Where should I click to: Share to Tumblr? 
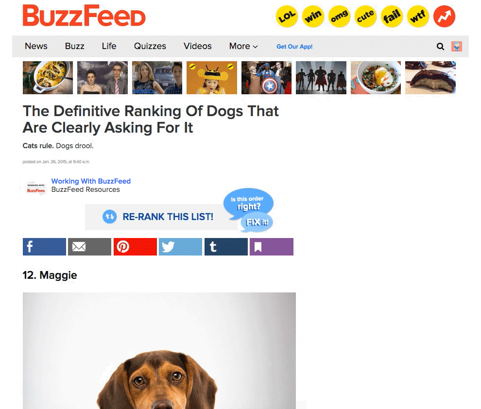click(226, 246)
